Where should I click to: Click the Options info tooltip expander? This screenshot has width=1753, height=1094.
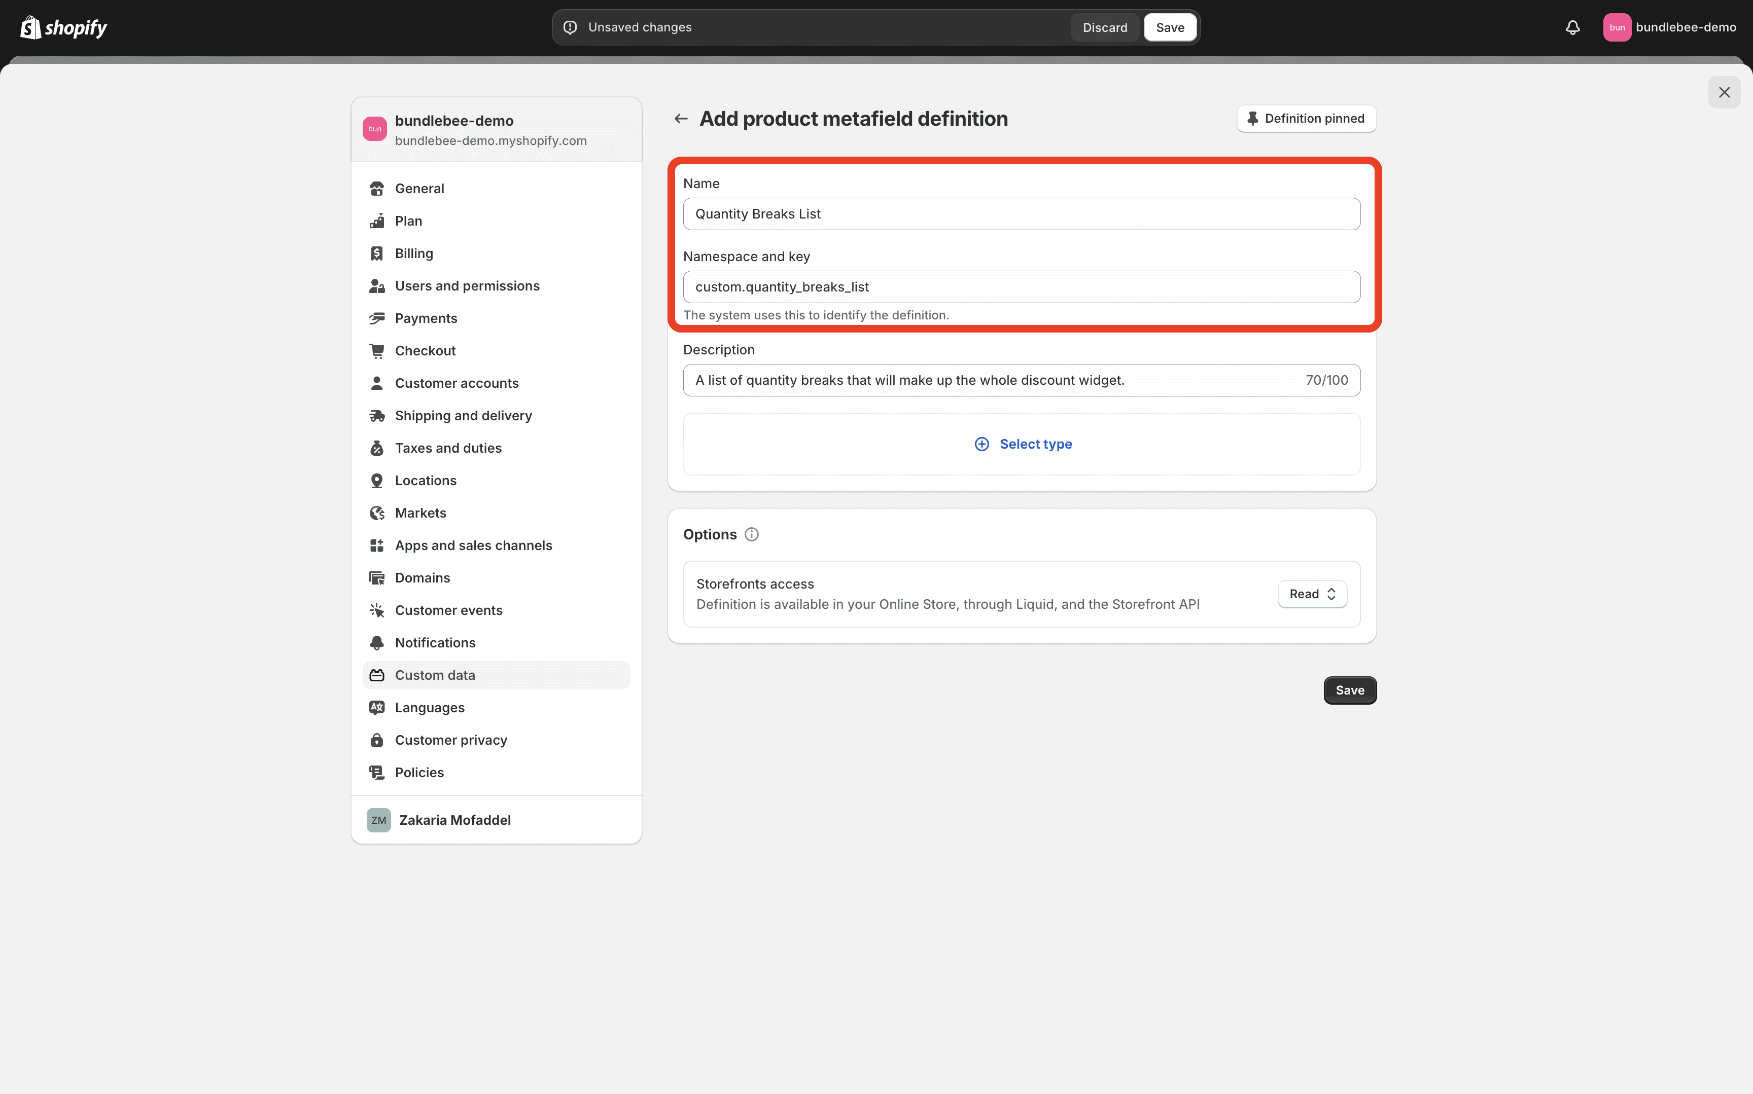pos(752,534)
